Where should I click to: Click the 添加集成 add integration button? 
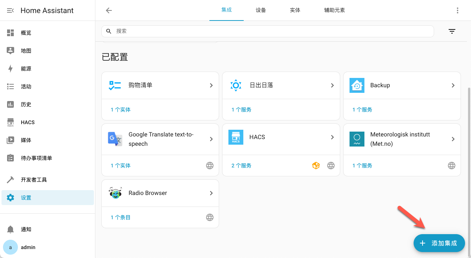click(x=439, y=243)
